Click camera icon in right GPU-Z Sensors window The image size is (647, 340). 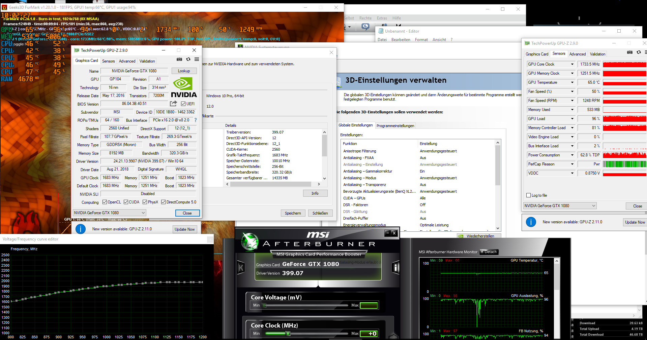(629, 52)
